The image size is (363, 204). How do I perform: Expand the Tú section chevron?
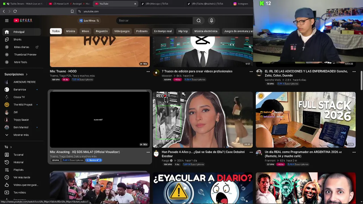pos(11,147)
